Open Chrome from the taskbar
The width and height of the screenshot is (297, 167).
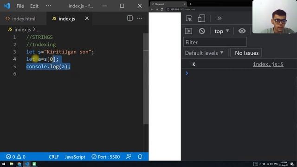19,164
